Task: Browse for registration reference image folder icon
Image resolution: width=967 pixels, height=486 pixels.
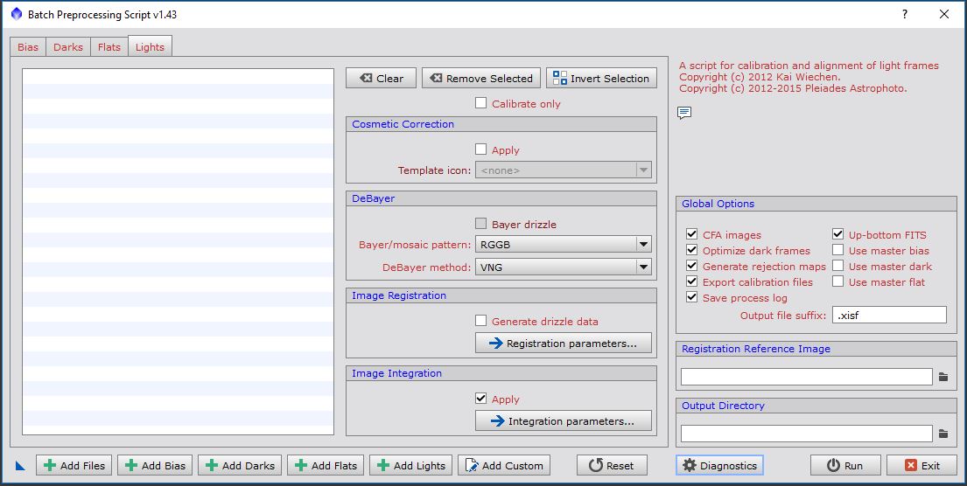Action: click(943, 377)
